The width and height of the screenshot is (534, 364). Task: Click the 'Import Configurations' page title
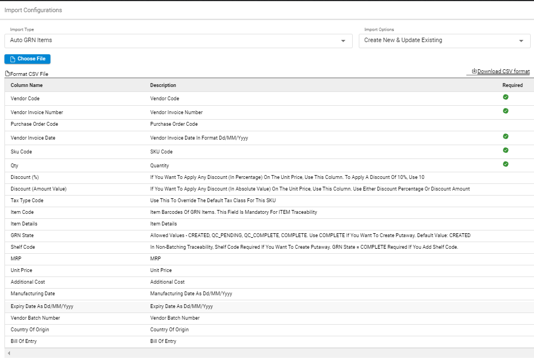pyautogui.click(x=33, y=10)
